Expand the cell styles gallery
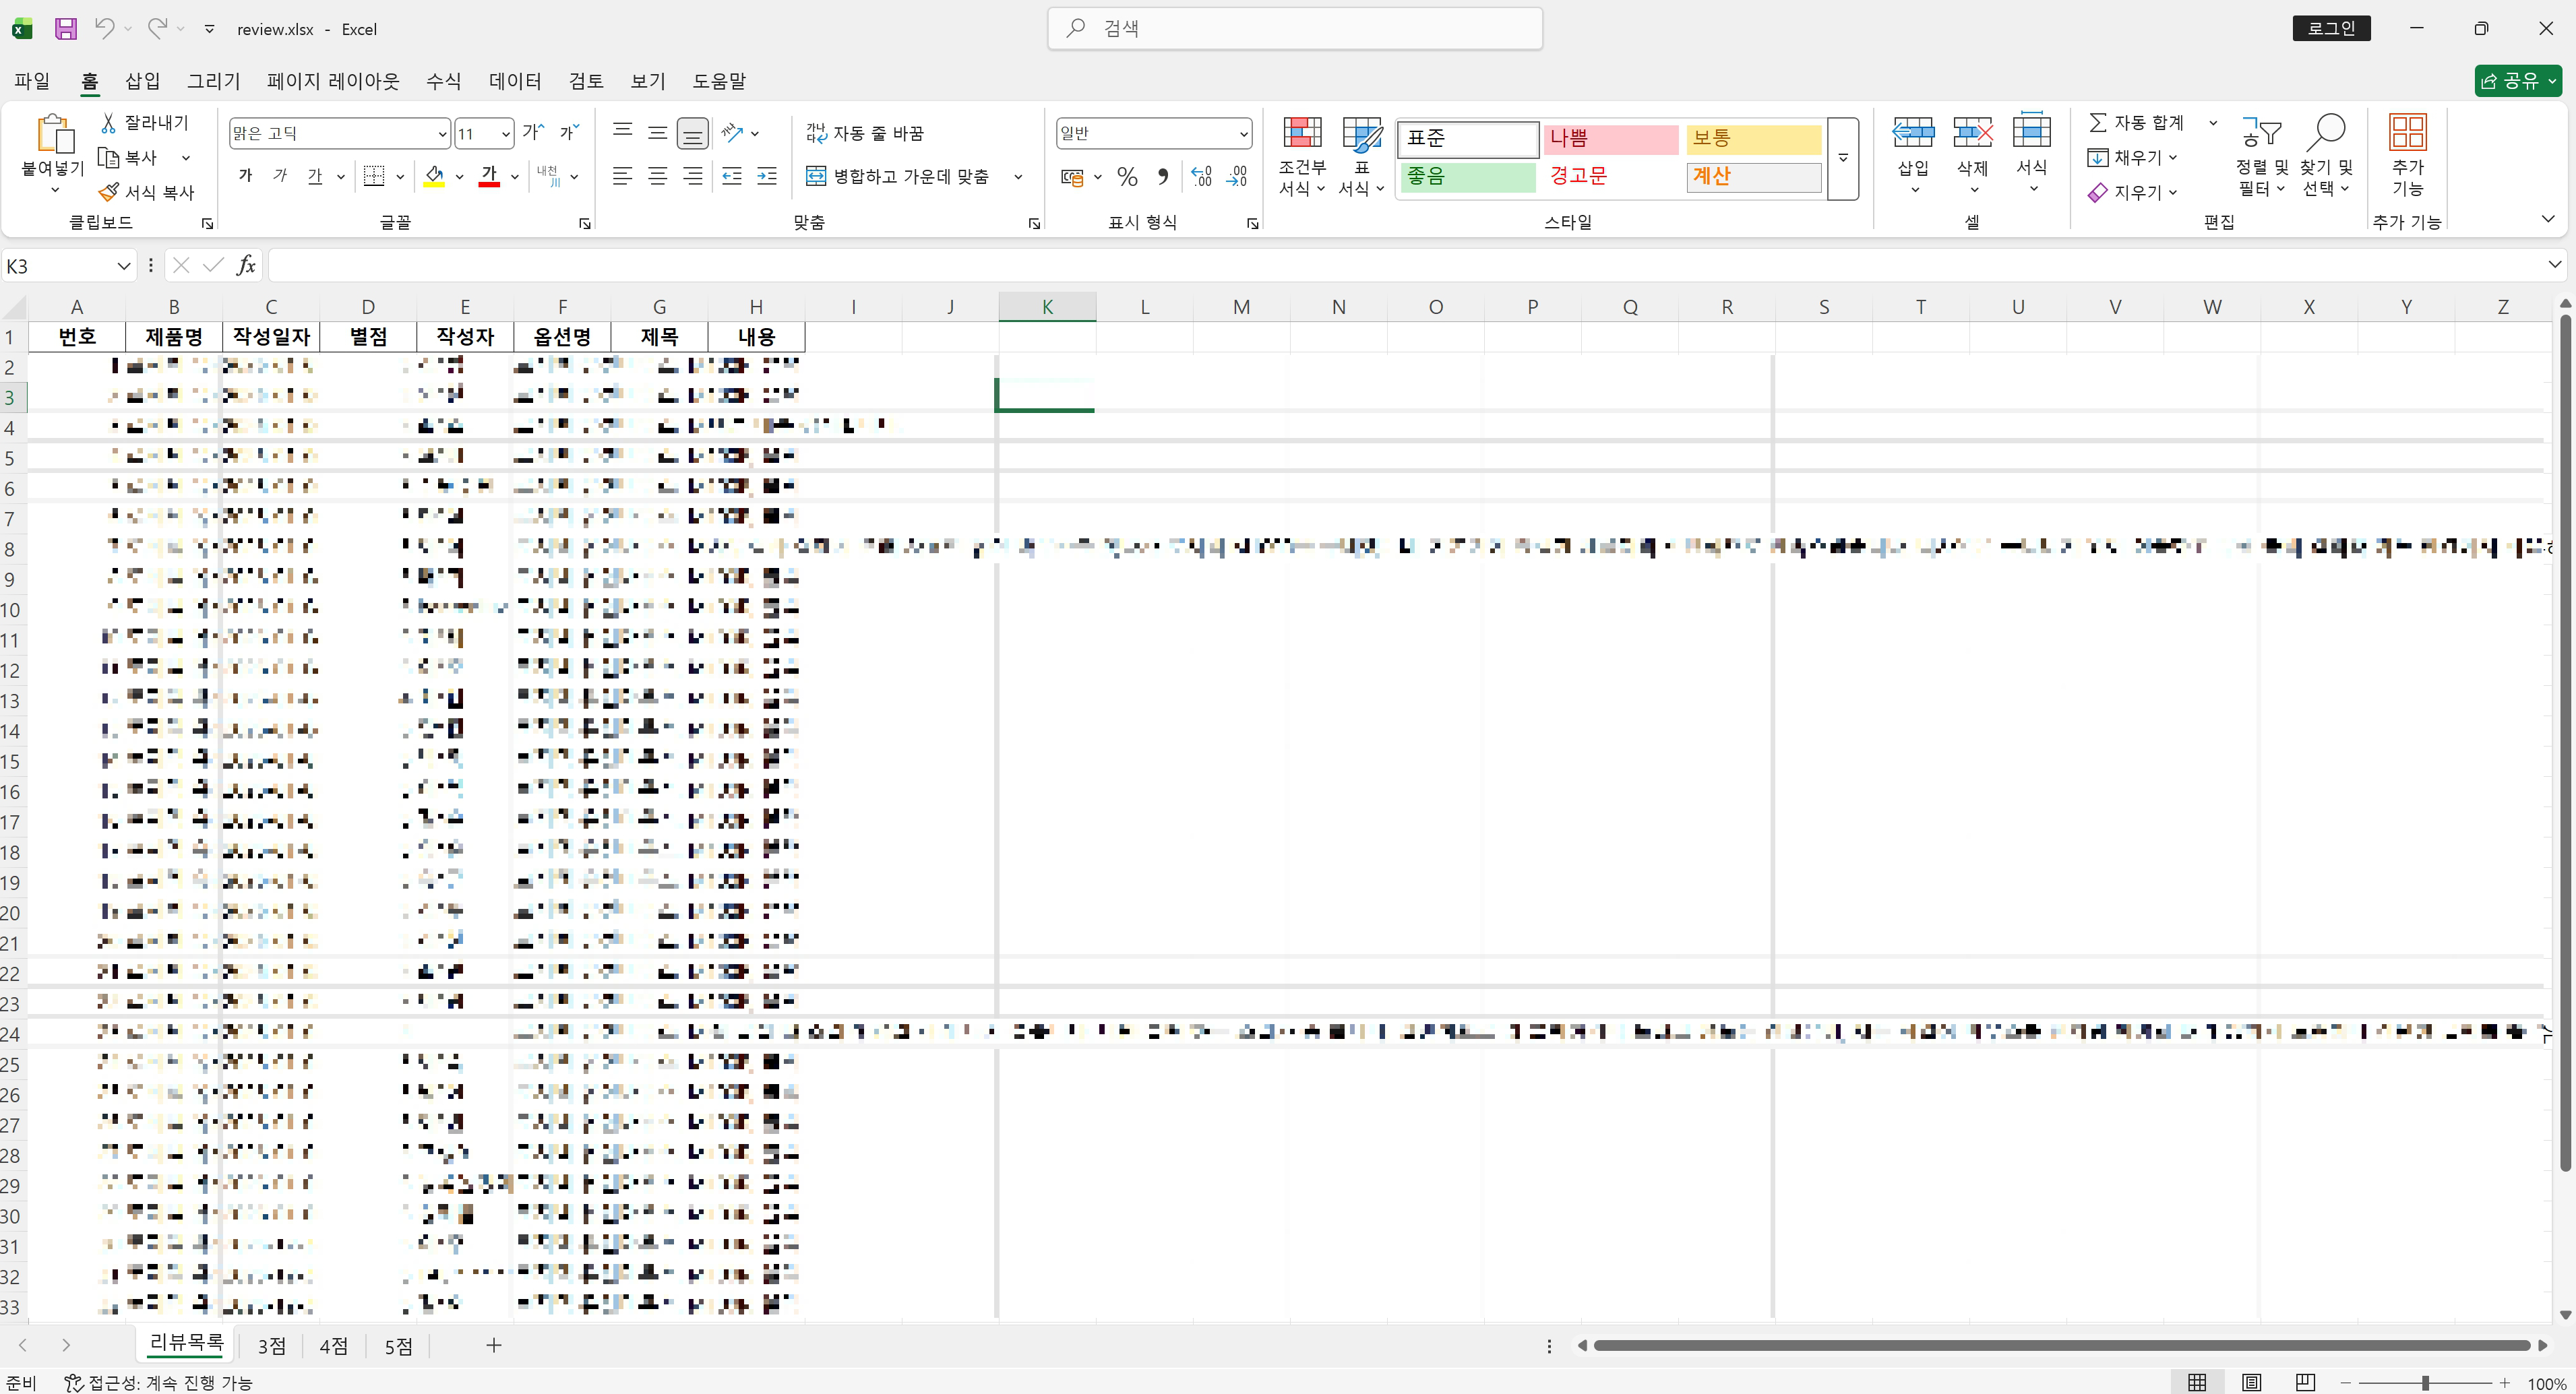This screenshot has width=2576, height=1394. coord(1842,158)
